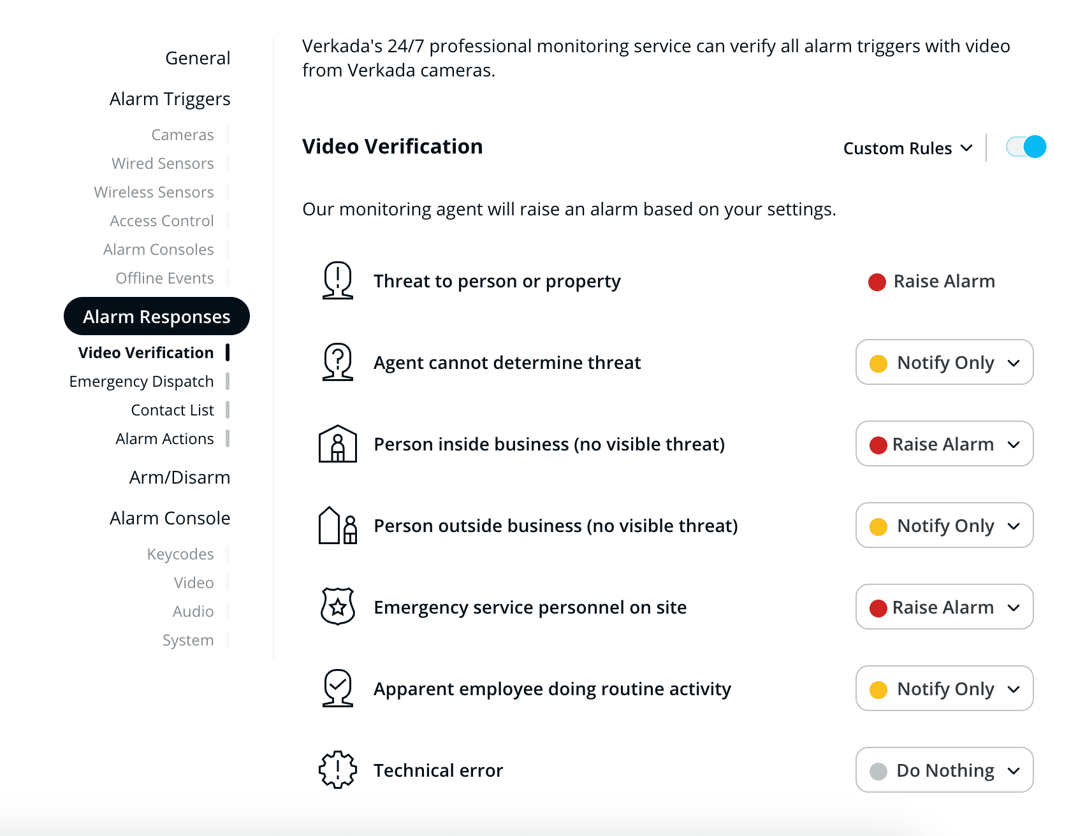
Task: Click the question-mark agent icon
Action: tap(337, 363)
